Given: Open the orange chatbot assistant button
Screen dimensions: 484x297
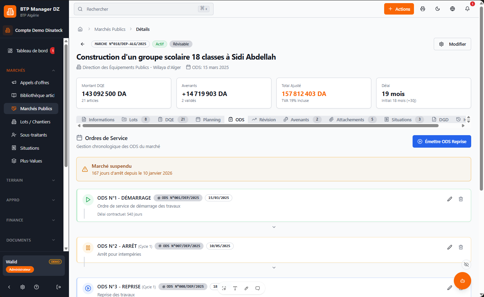Looking at the screenshot, I should 463,281.
